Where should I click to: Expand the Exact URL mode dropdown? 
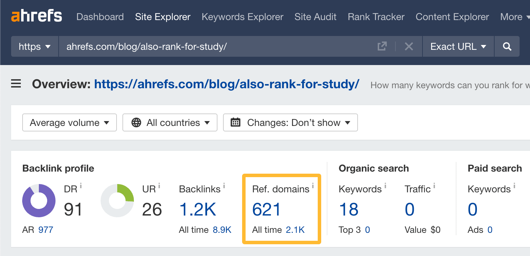click(x=458, y=46)
